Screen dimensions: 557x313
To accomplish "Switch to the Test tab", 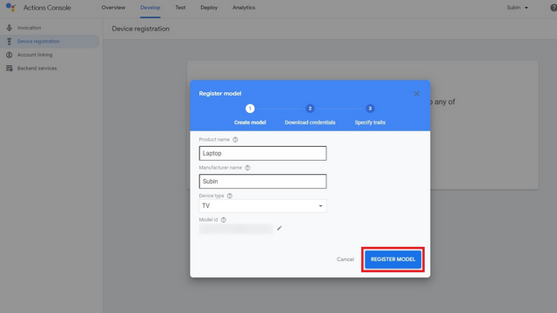I will [x=180, y=8].
